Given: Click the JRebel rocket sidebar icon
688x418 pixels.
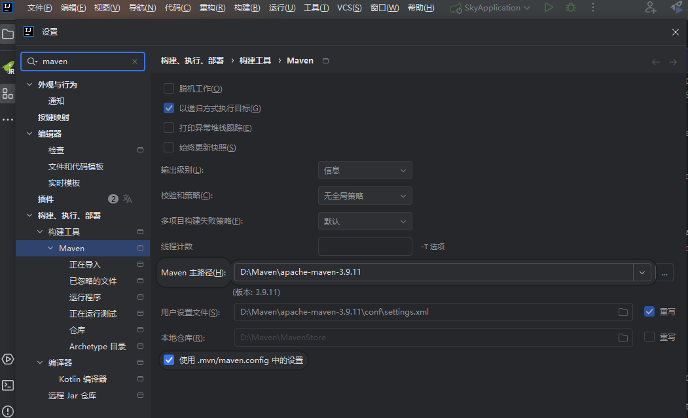Looking at the screenshot, I should [x=8, y=68].
